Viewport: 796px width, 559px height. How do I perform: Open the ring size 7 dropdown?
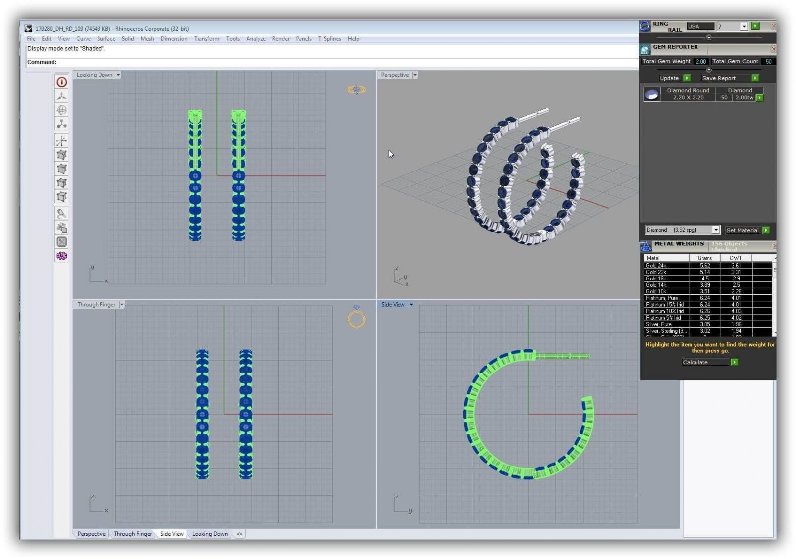[x=744, y=27]
